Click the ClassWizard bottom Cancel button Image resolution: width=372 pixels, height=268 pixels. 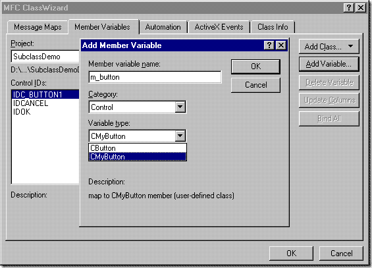(x=341, y=254)
